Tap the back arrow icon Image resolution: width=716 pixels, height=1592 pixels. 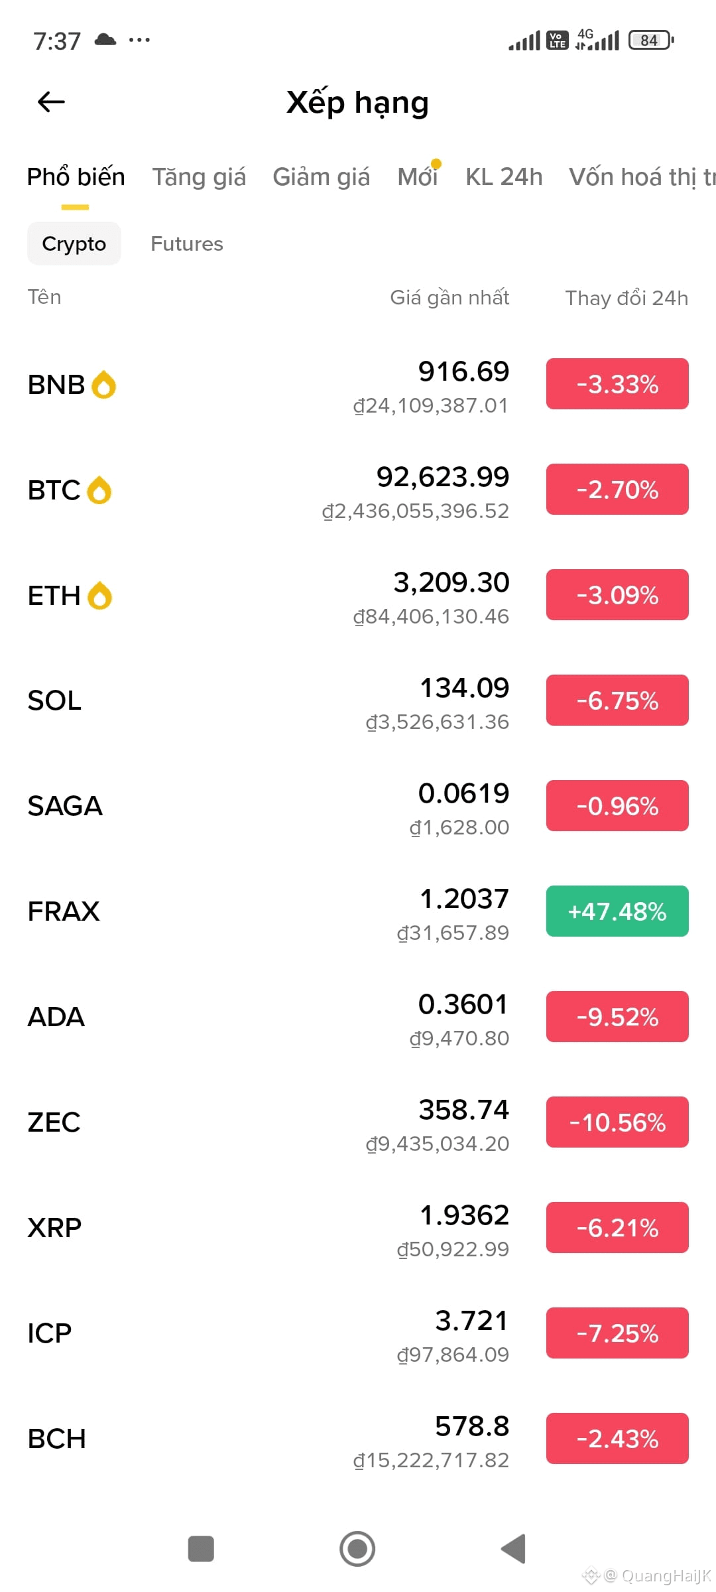pyautogui.click(x=51, y=102)
